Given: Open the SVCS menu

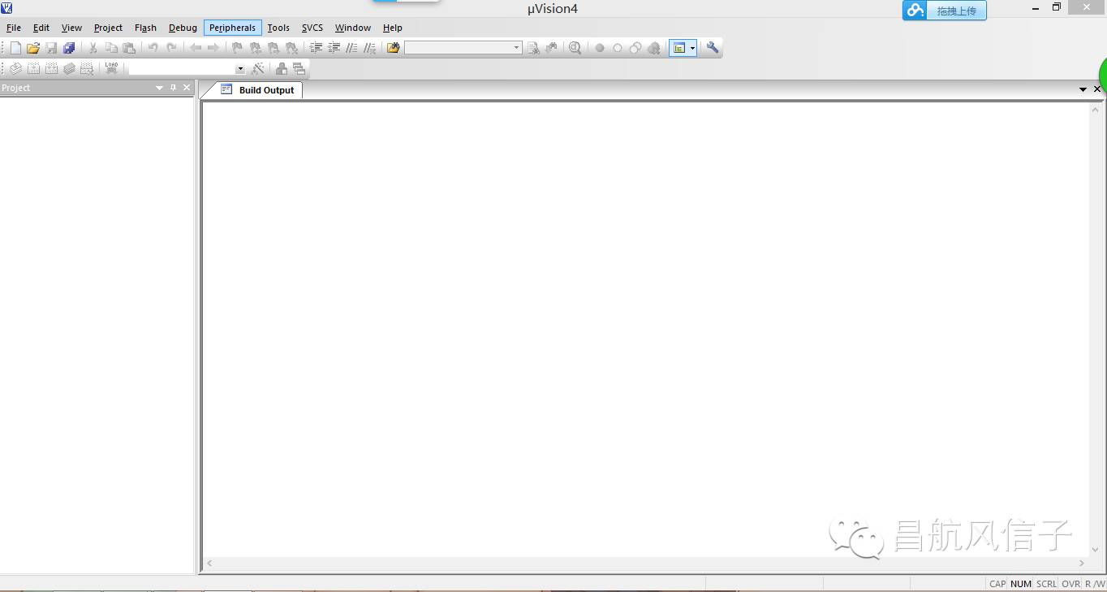Looking at the screenshot, I should [x=312, y=28].
